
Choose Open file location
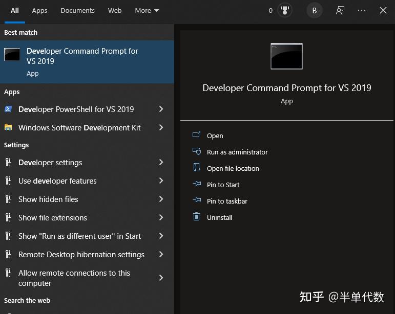(x=233, y=168)
